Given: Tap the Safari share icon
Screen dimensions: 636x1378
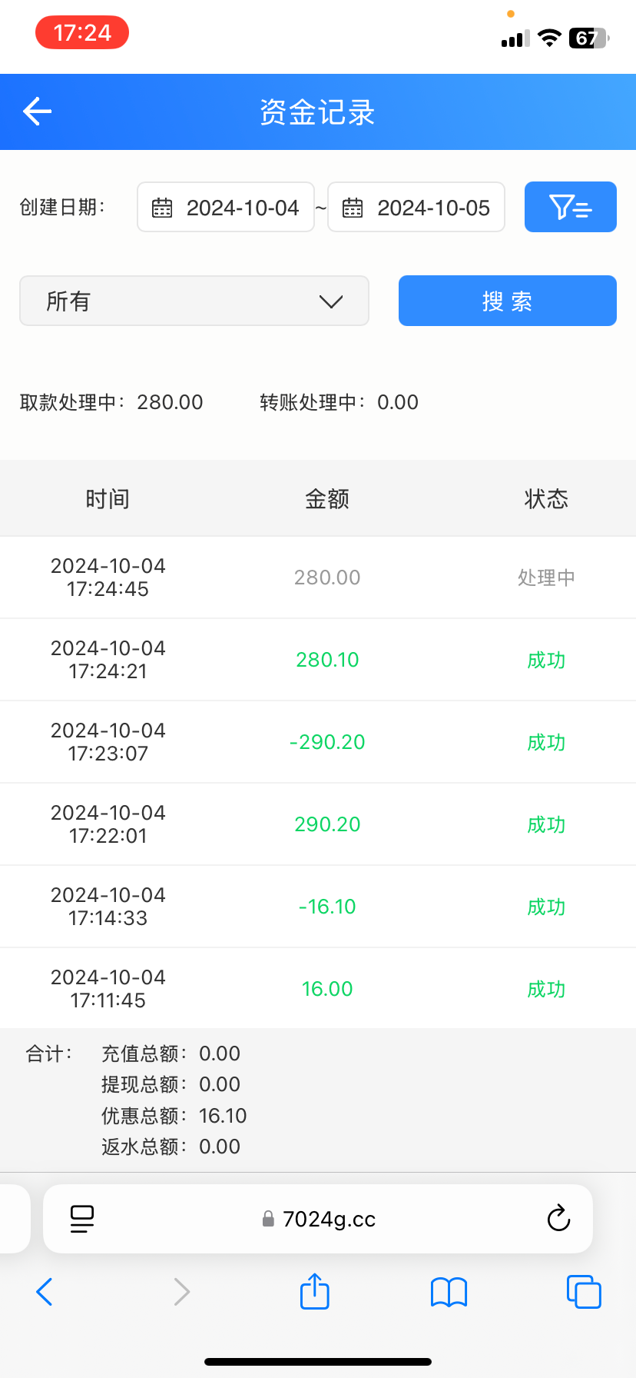Looking at the screenshot, I should click(314, 1291).
